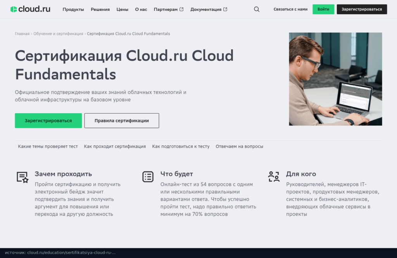Go to Цены in navigation
Screen dimensions: 397x258
(x=122, y=9)
